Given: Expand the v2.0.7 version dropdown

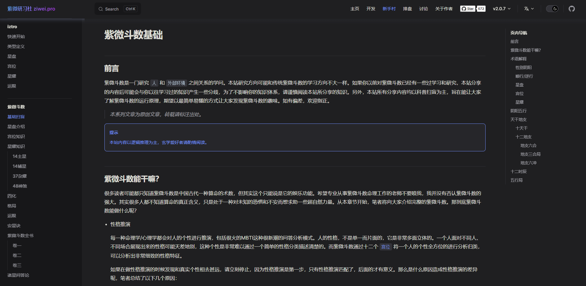Looking at the screenshot, I should point(501,9).
